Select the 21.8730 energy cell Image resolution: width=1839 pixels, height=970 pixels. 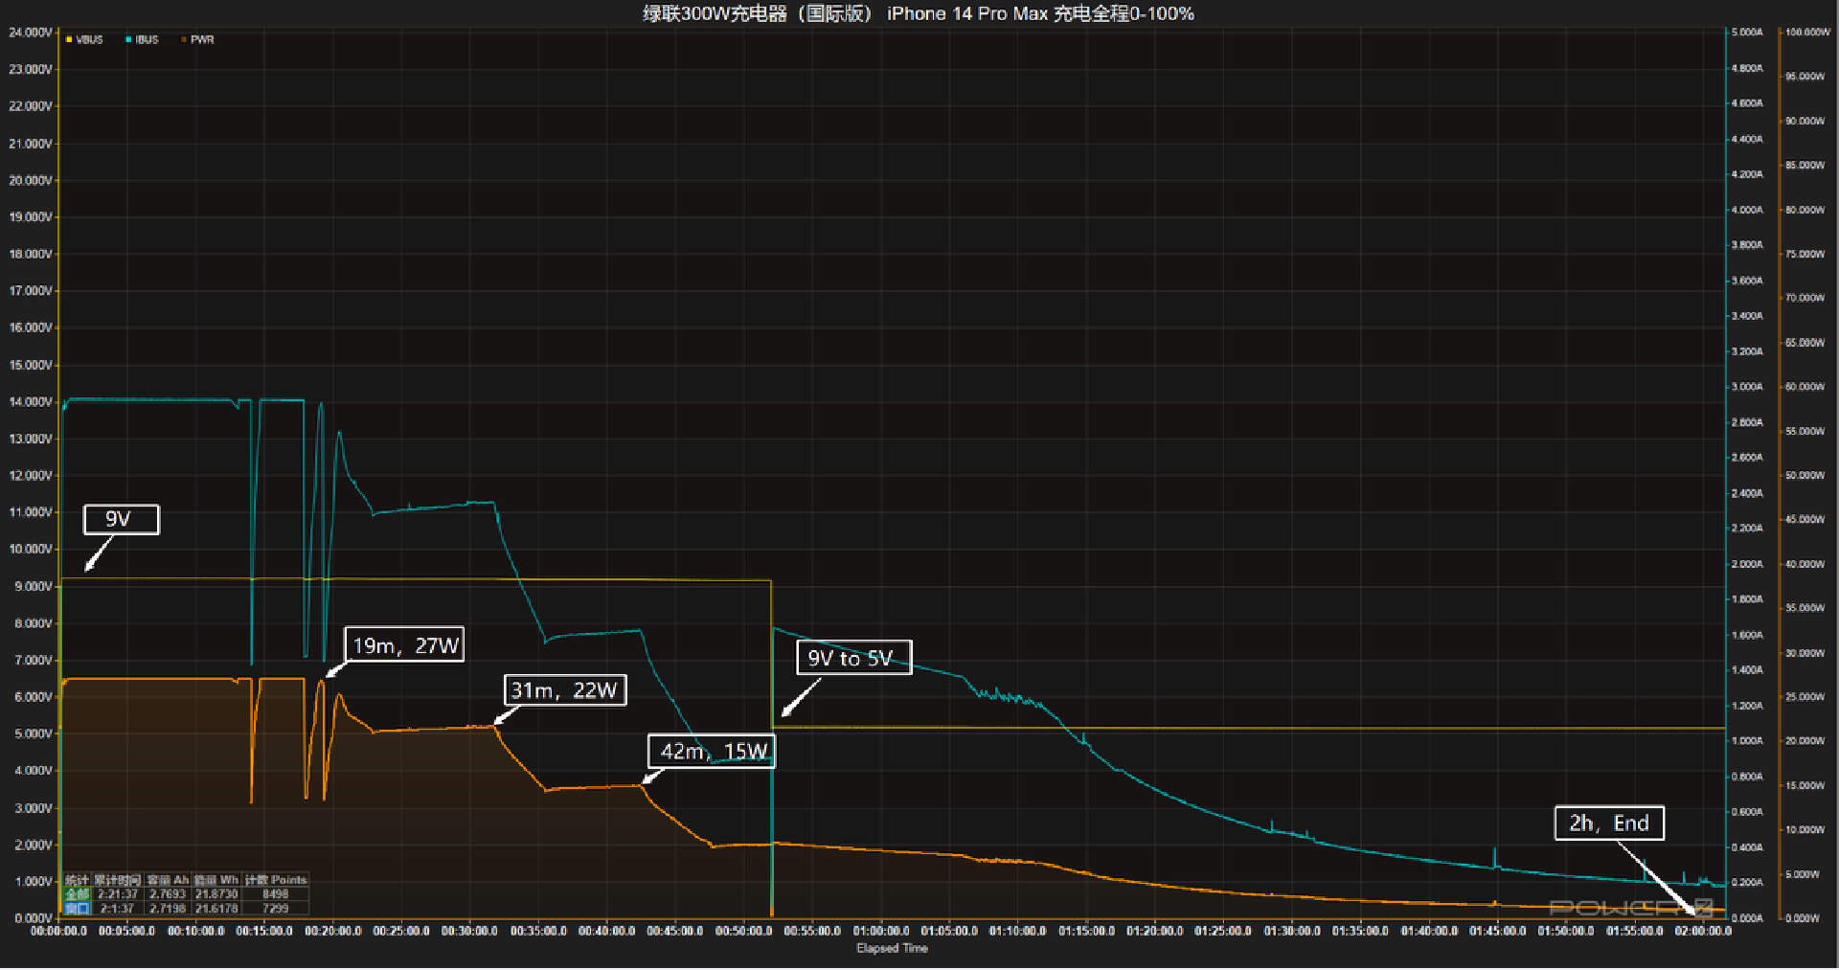click(216, 894)
